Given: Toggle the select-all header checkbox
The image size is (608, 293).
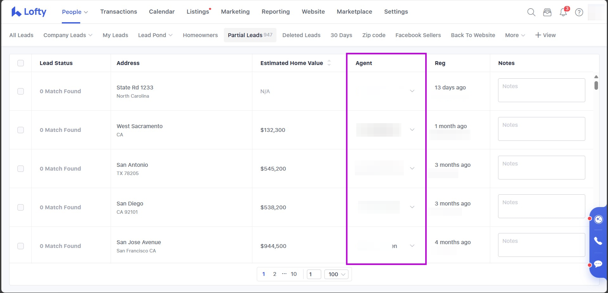Looking at the screenshot, I should (x=21, y=63).
